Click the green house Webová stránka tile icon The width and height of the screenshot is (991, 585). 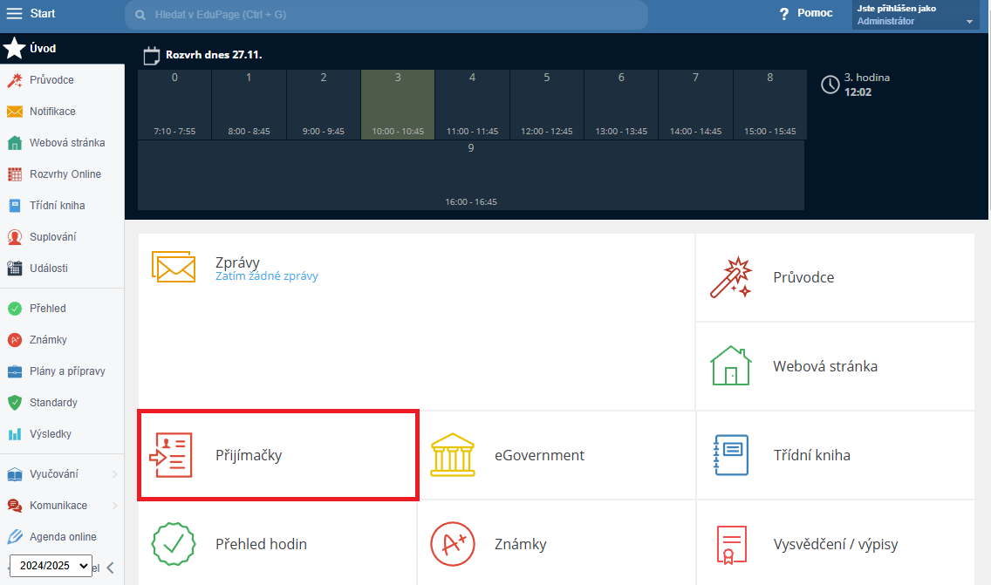pyautogui.click(x=731, y=366)
